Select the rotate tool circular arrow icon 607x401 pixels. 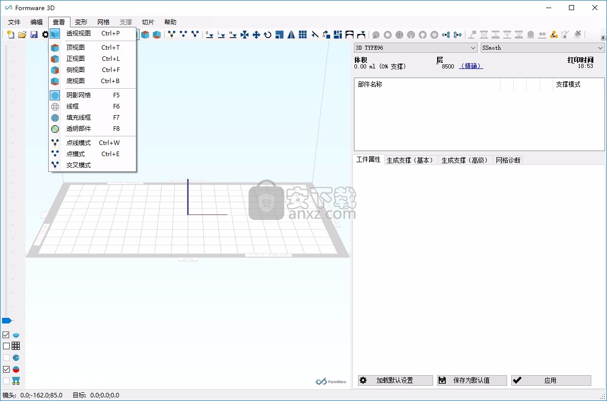pyautogui.click(x=268, y=35)
